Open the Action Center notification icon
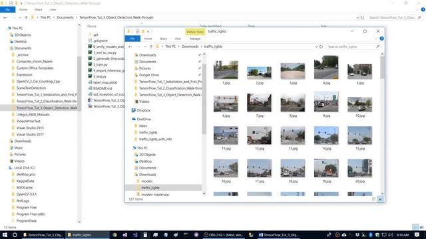 417,235
